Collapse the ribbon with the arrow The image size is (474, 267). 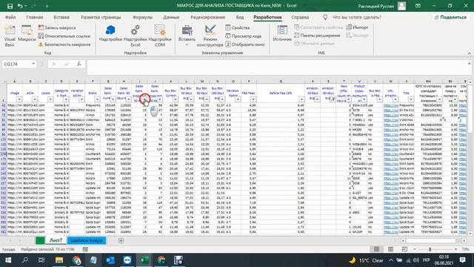point(469,53)
